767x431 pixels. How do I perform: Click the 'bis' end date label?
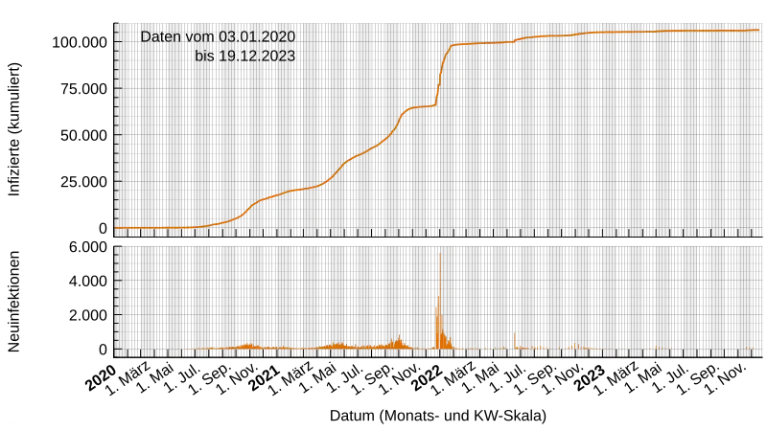tap(244, 57)
